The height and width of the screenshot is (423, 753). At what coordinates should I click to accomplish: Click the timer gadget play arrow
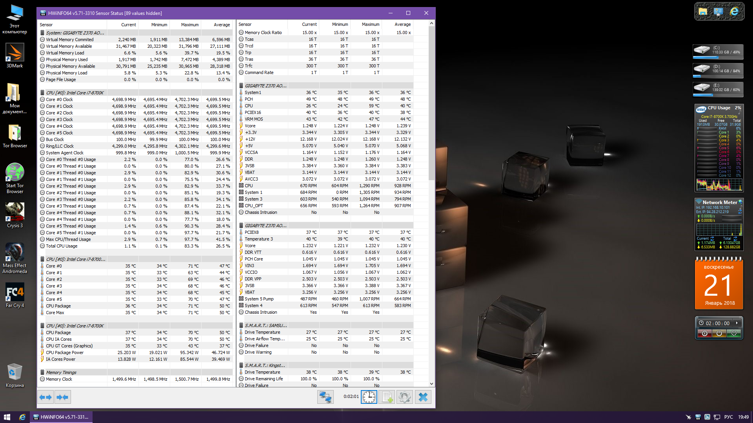(737, 323)
